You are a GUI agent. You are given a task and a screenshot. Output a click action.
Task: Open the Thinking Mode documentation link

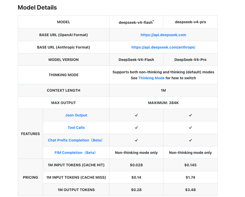coord(151,78)
